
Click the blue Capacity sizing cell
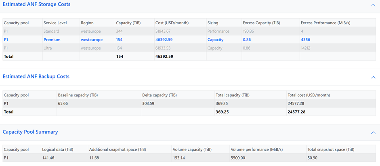point(216,40)
